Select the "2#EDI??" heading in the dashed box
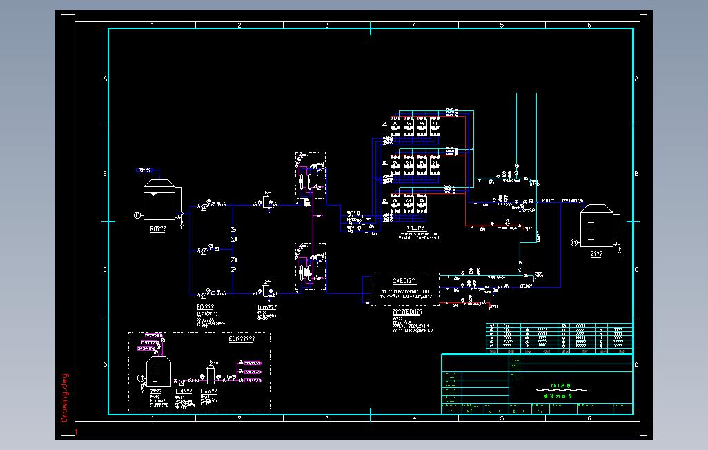 pos(404,281)
